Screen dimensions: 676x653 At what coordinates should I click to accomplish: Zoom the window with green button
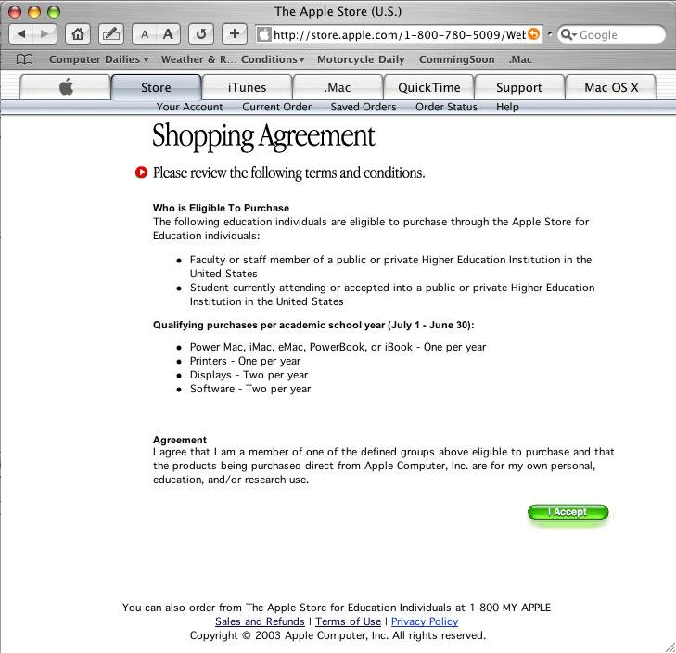[54, 12]
